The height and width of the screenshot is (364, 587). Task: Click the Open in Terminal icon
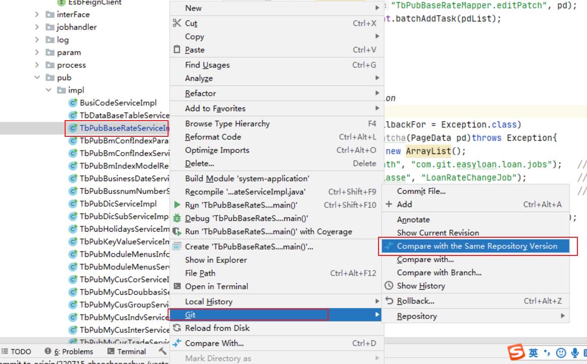[x=177, y=286]
